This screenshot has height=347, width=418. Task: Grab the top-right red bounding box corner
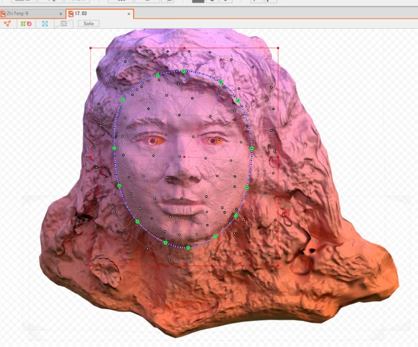(x=278, y=48)
